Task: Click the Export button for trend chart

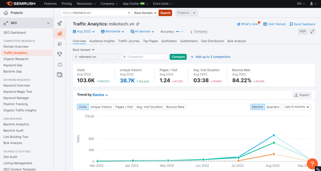Action: [302, 95]
